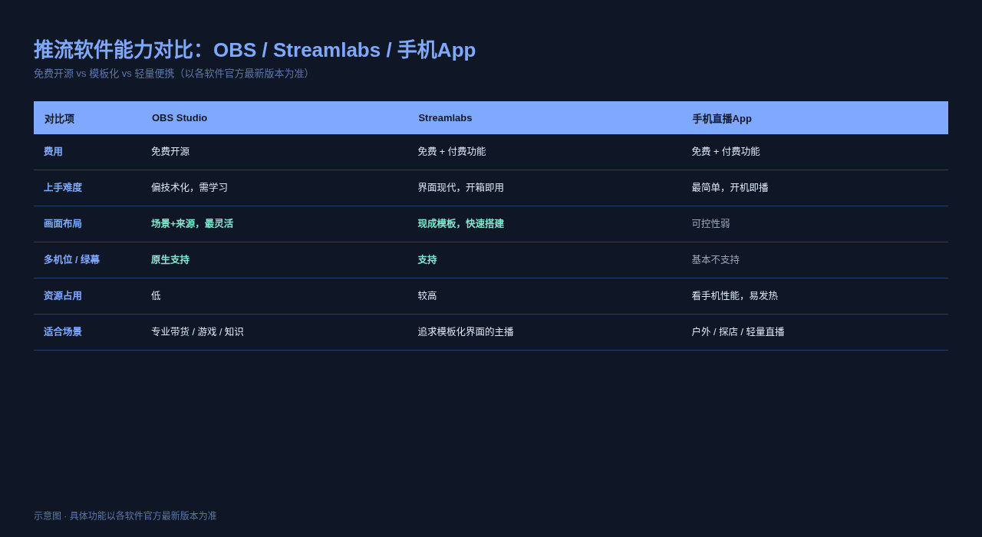The width and height of the screenshot is (982, 537).
Task: Select 免费 + 付费功能 under the Streamlabs column
Action: [452, 152]
